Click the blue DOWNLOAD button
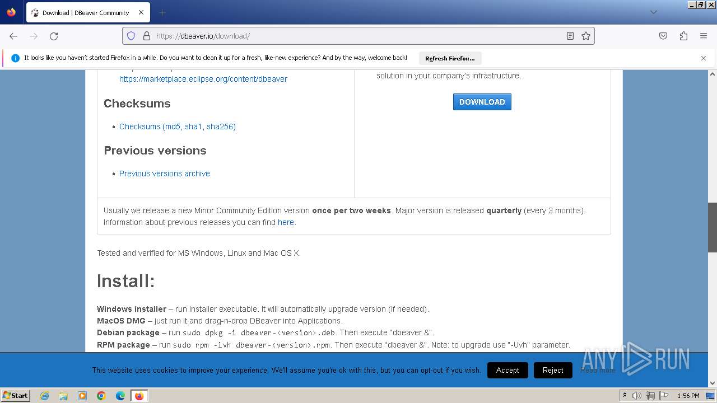Image resolution: width=717 pixels, height=403 pixels. pyautogui.click(x=482, y=102)
